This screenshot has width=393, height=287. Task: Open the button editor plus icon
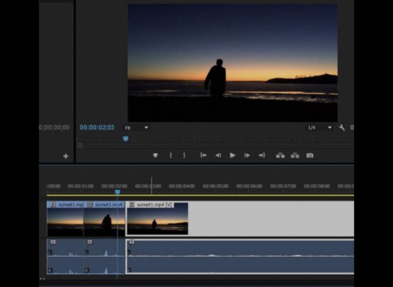66,157
